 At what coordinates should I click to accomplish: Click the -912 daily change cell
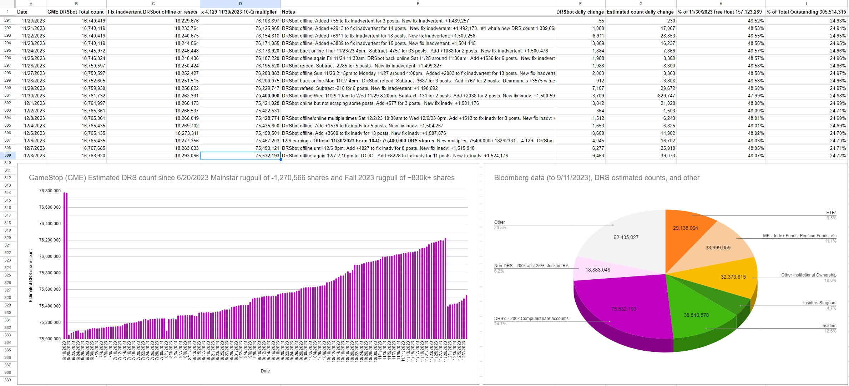point(580,81)
